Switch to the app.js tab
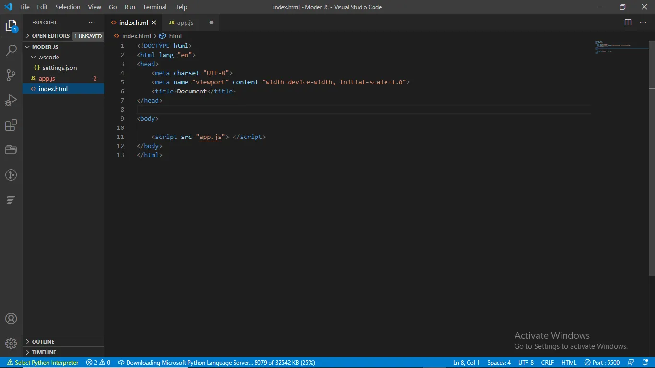Image resolution: width=655 pixels, height=368 pixels. coord(185,23)
